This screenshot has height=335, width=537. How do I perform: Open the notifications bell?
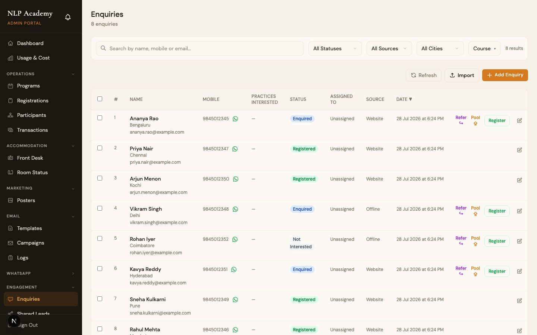tap(68, 17)
